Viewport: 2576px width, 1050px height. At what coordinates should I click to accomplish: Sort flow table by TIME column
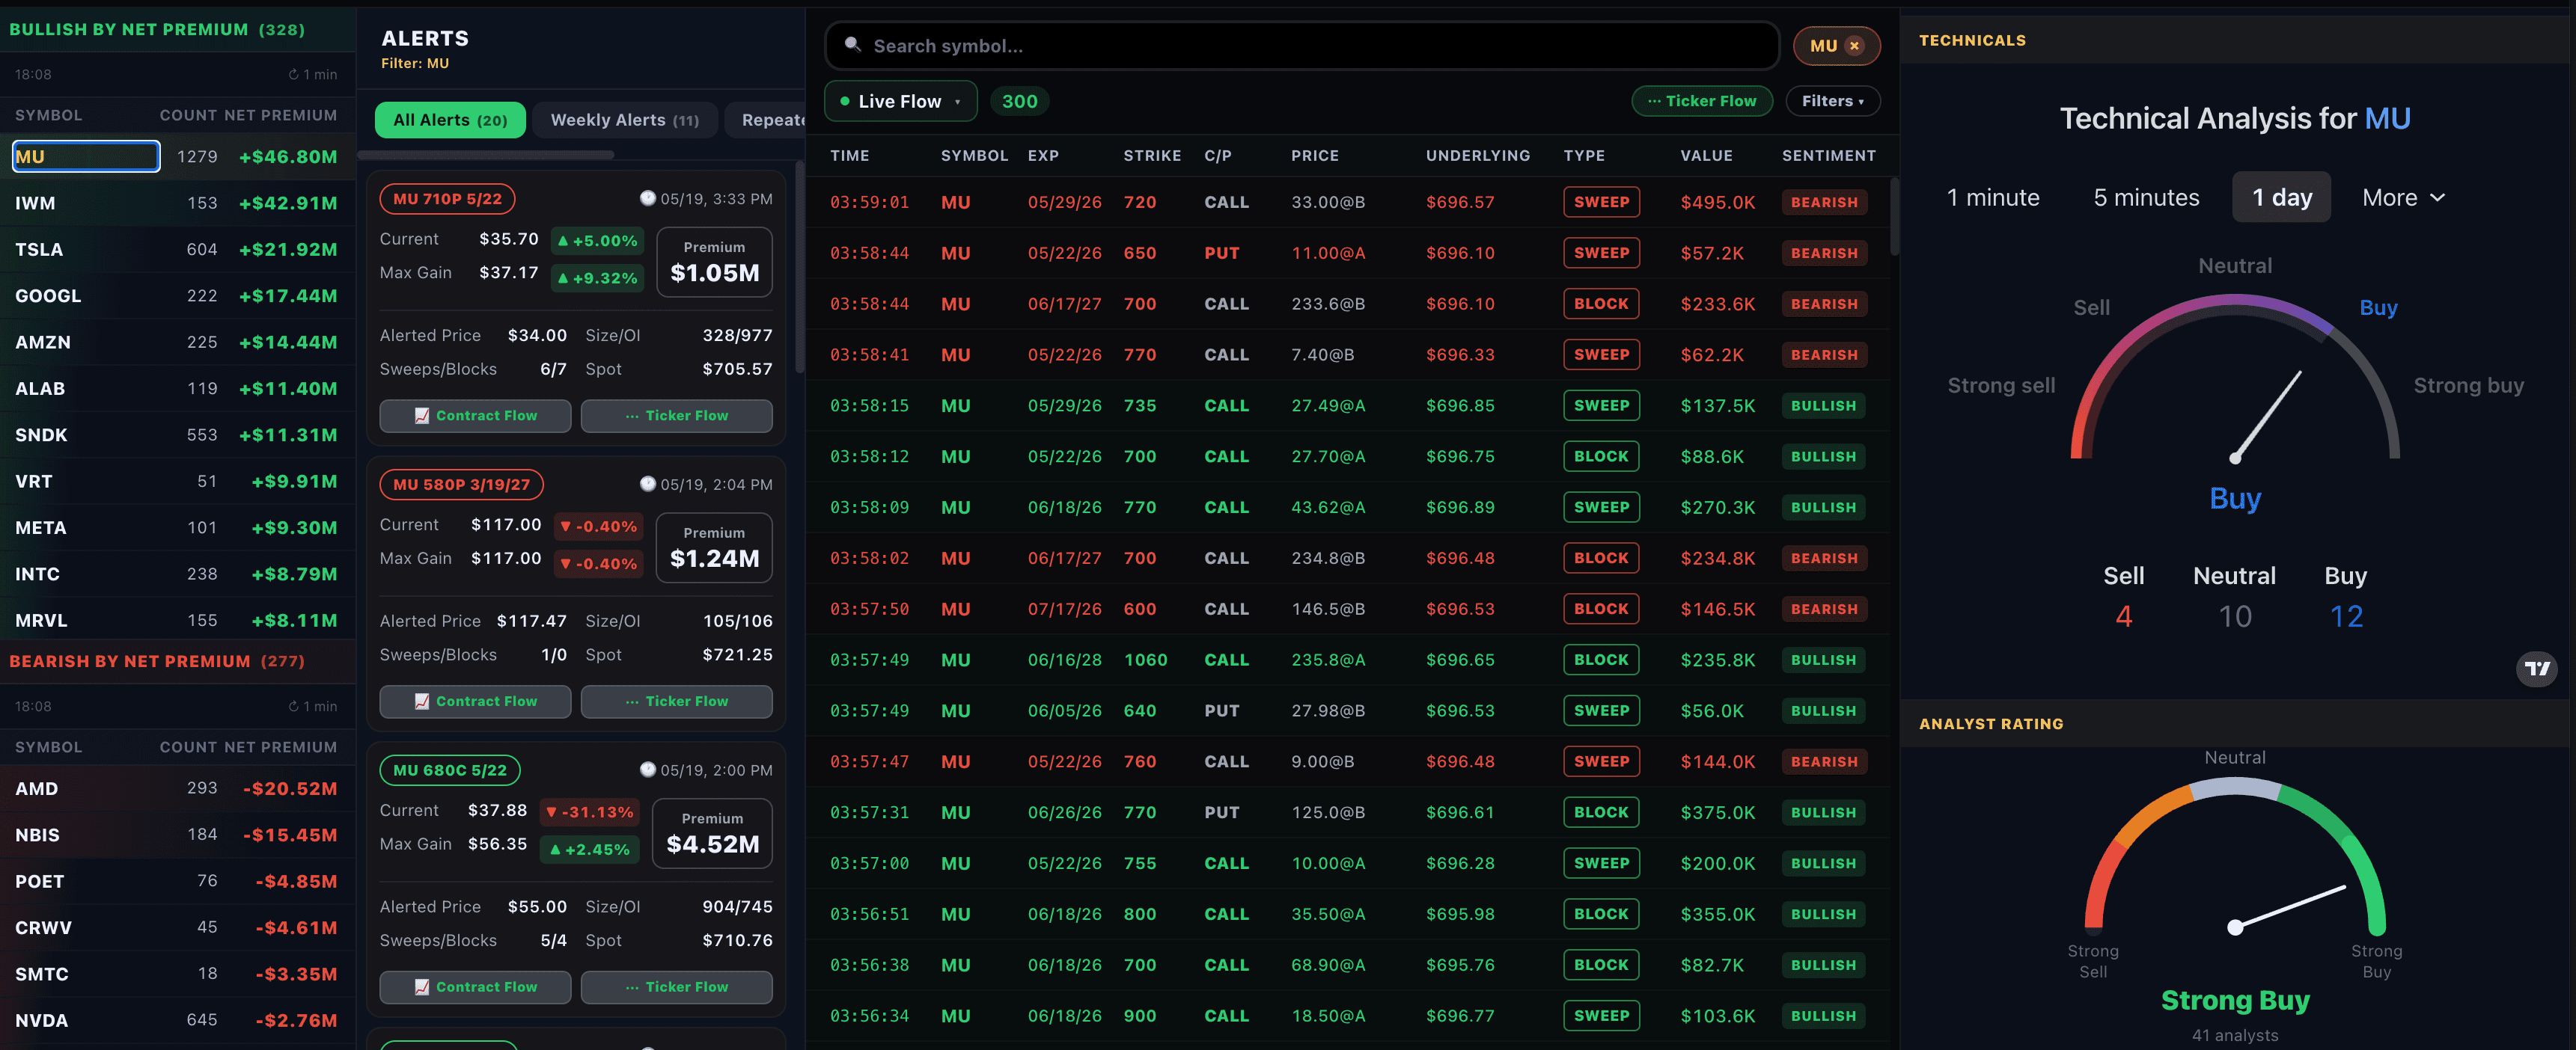[849, 156]
